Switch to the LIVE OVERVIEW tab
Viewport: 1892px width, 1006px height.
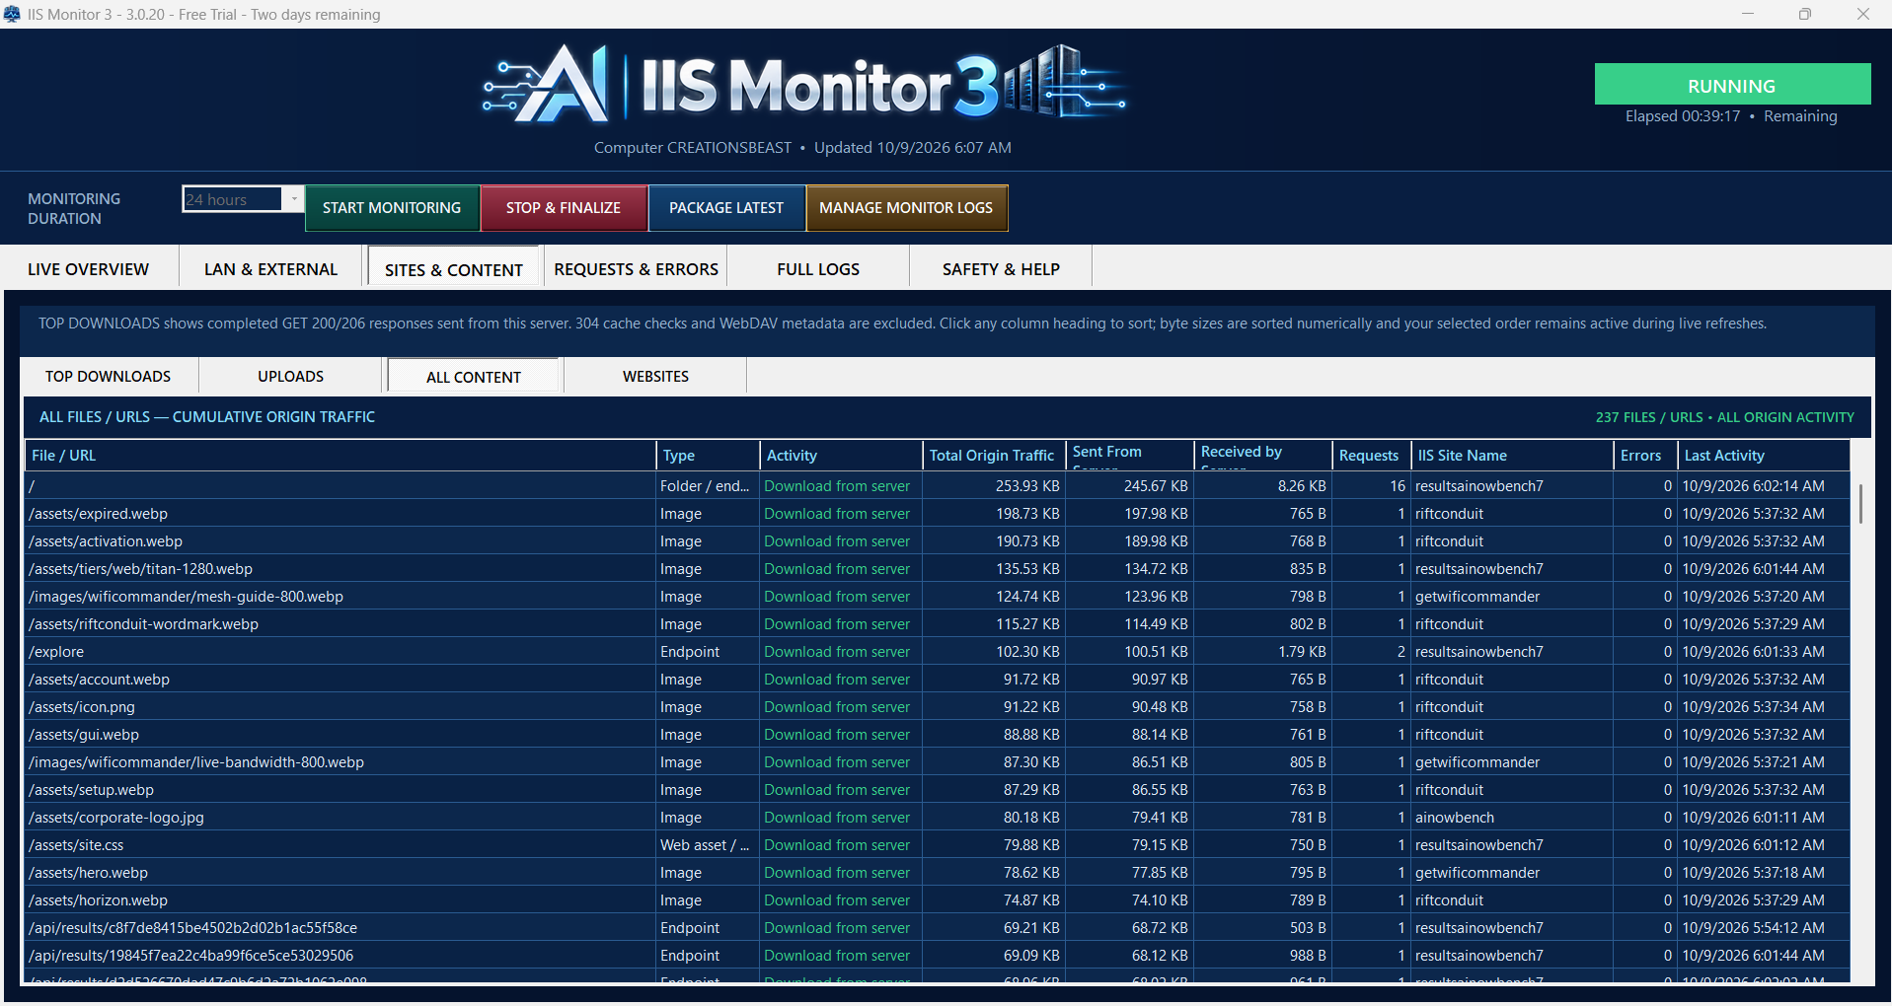[x=89, y=269]
